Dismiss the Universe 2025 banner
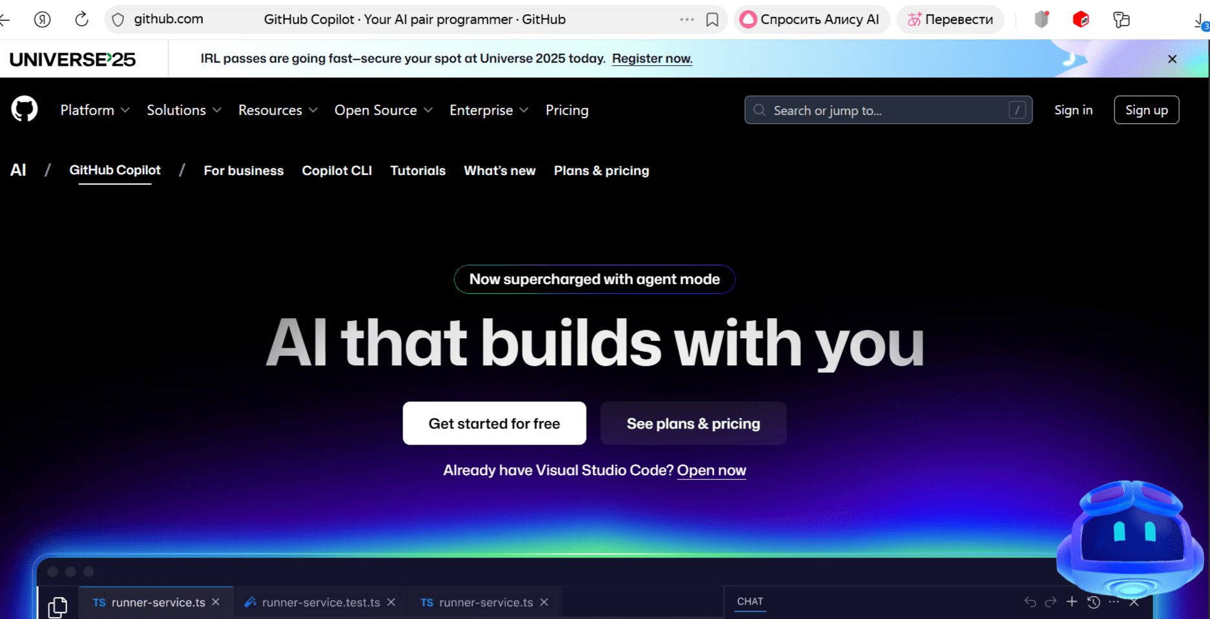1210x619 pixels. click(x=1172, y=59)
